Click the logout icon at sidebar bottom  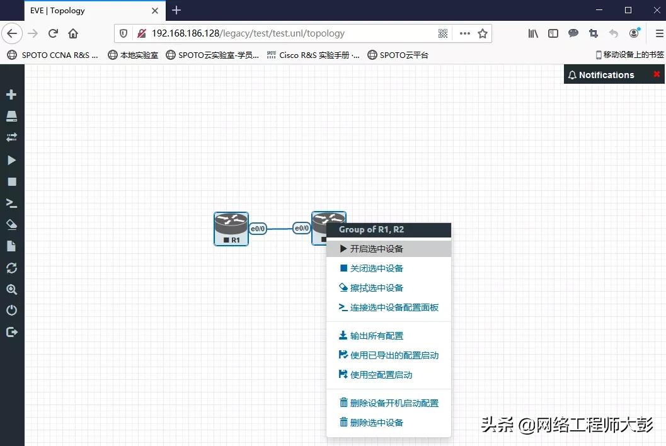11,331
